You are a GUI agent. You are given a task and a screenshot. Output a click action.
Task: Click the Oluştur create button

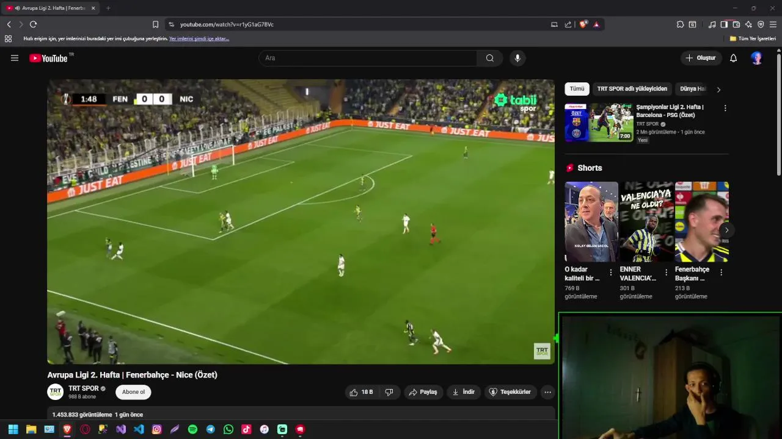click(x=701, y=58)
